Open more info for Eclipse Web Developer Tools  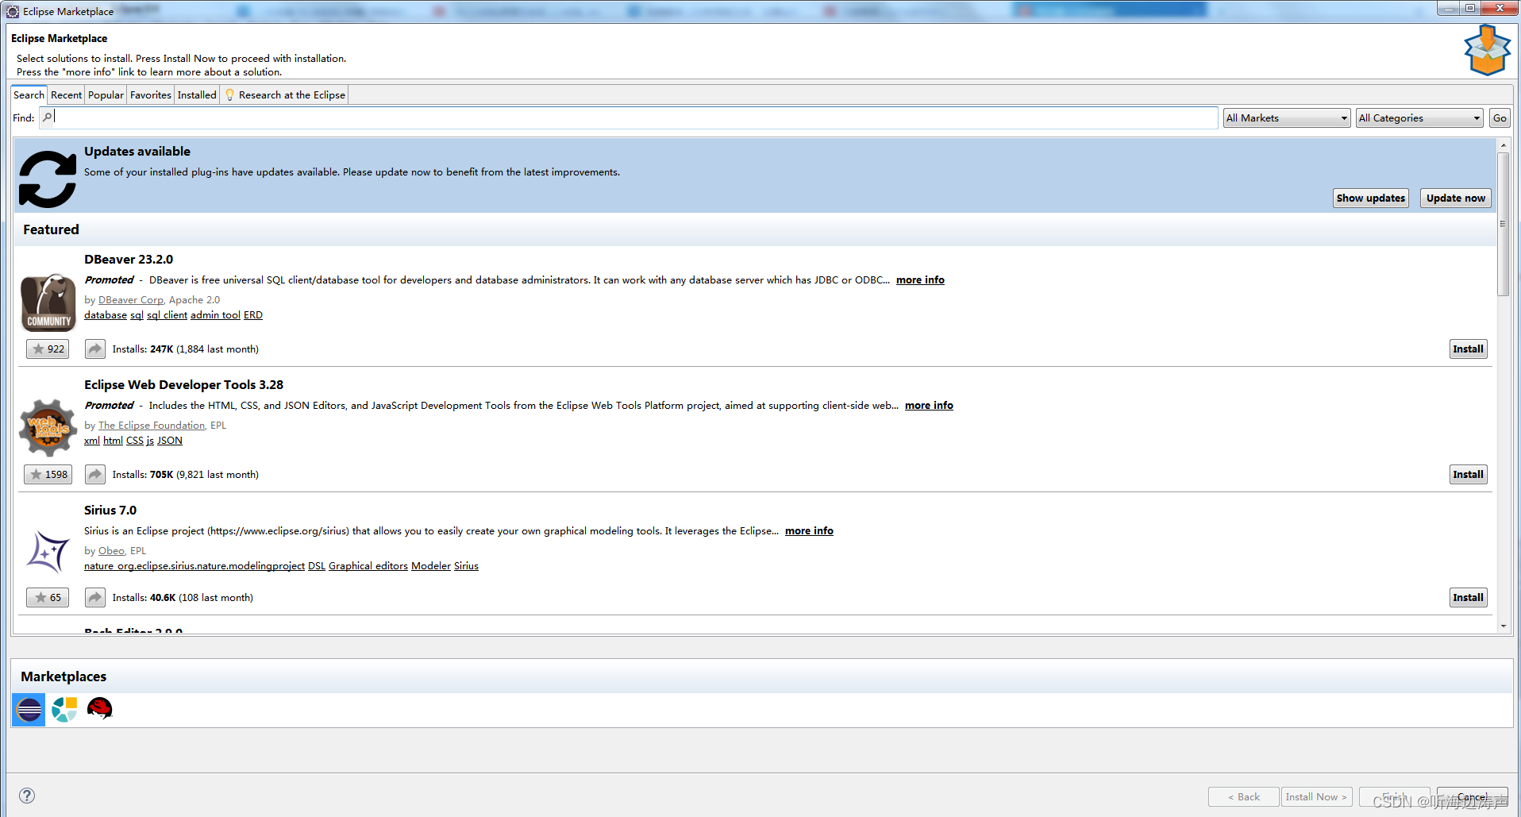click(929, 405)
